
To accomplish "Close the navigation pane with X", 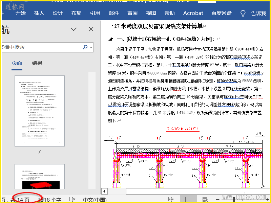I will [91, 29].
